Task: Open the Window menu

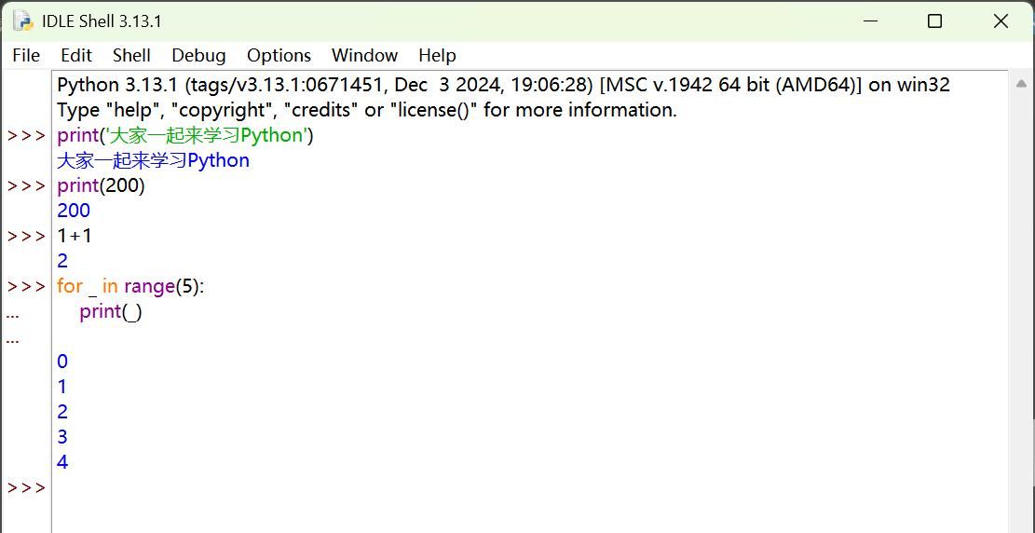Action: pyautogui.click(x=364, y=55)
